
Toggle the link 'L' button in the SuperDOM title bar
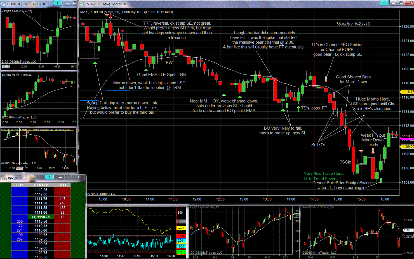click(50, 177)
